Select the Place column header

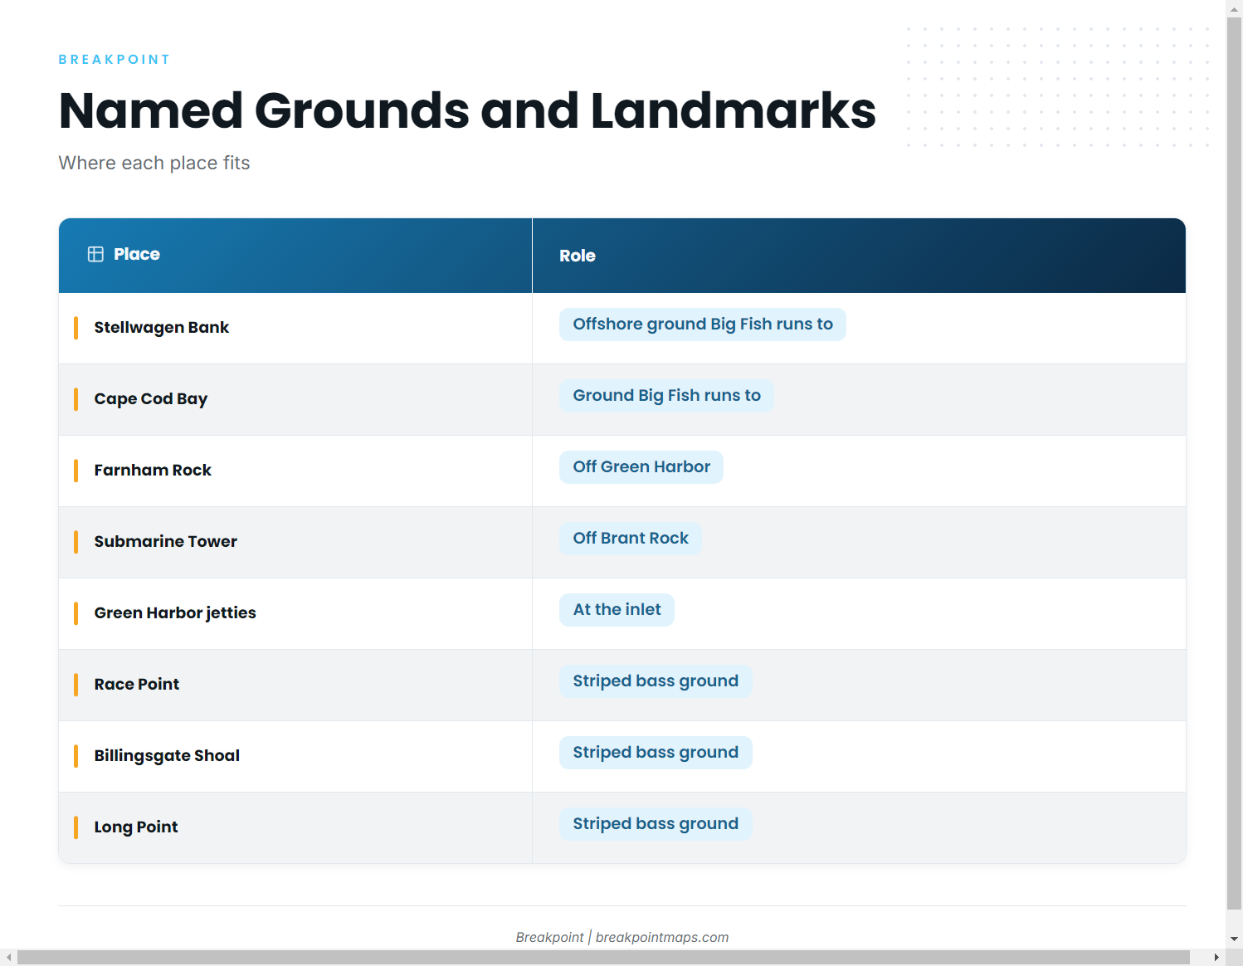point(295,256)
